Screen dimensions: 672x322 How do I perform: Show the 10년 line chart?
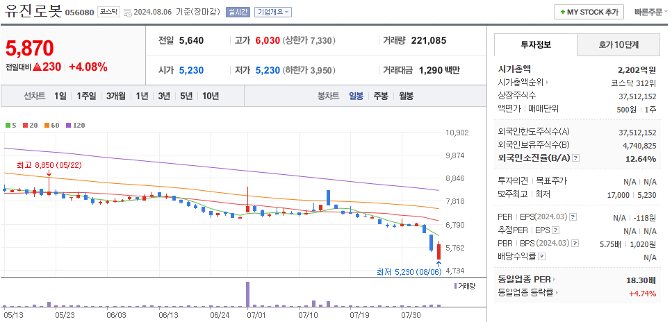[211, 96]
